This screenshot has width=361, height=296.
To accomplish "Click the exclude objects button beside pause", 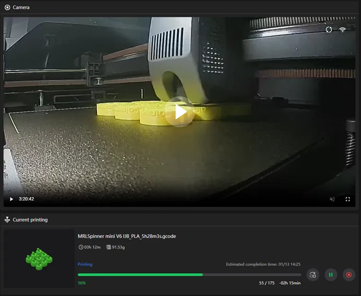I will pos(313,275).
